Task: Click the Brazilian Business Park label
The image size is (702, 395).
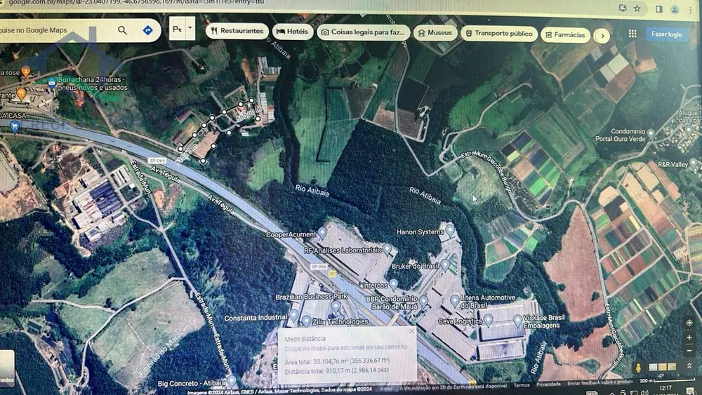Action: 312,297
